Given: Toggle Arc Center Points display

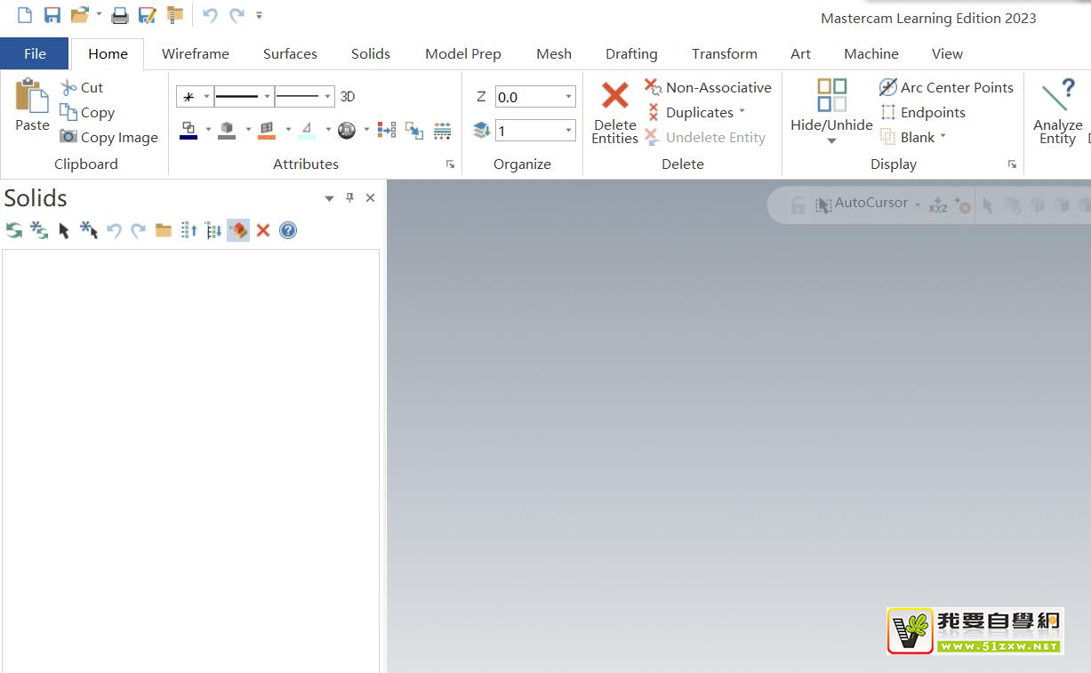Looking at the screenshot, I should click(946, 87).
